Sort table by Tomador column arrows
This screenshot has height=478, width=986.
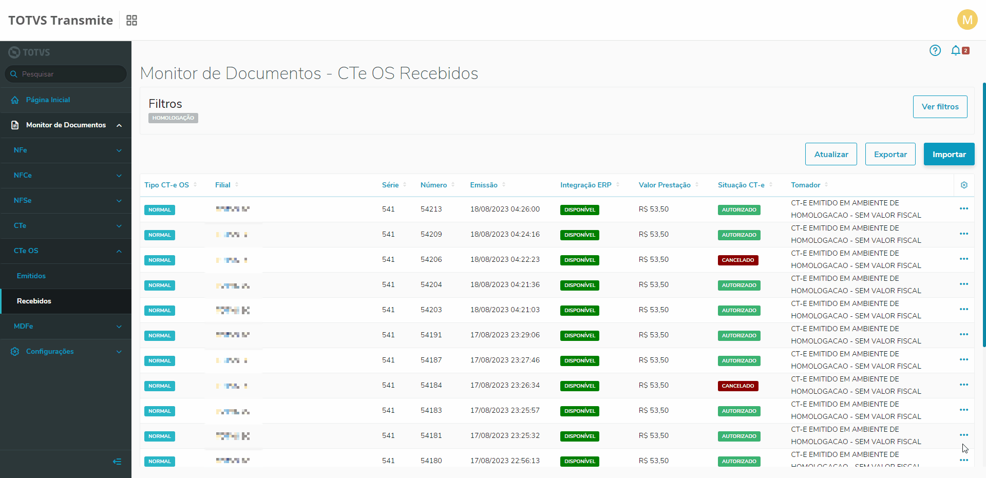[x=826, y=185]
